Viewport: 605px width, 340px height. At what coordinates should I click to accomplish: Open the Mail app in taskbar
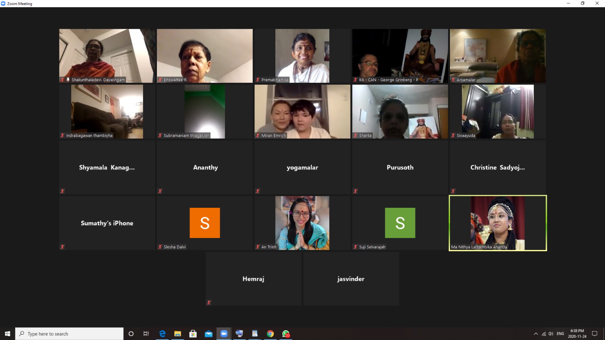click(208, 334)
